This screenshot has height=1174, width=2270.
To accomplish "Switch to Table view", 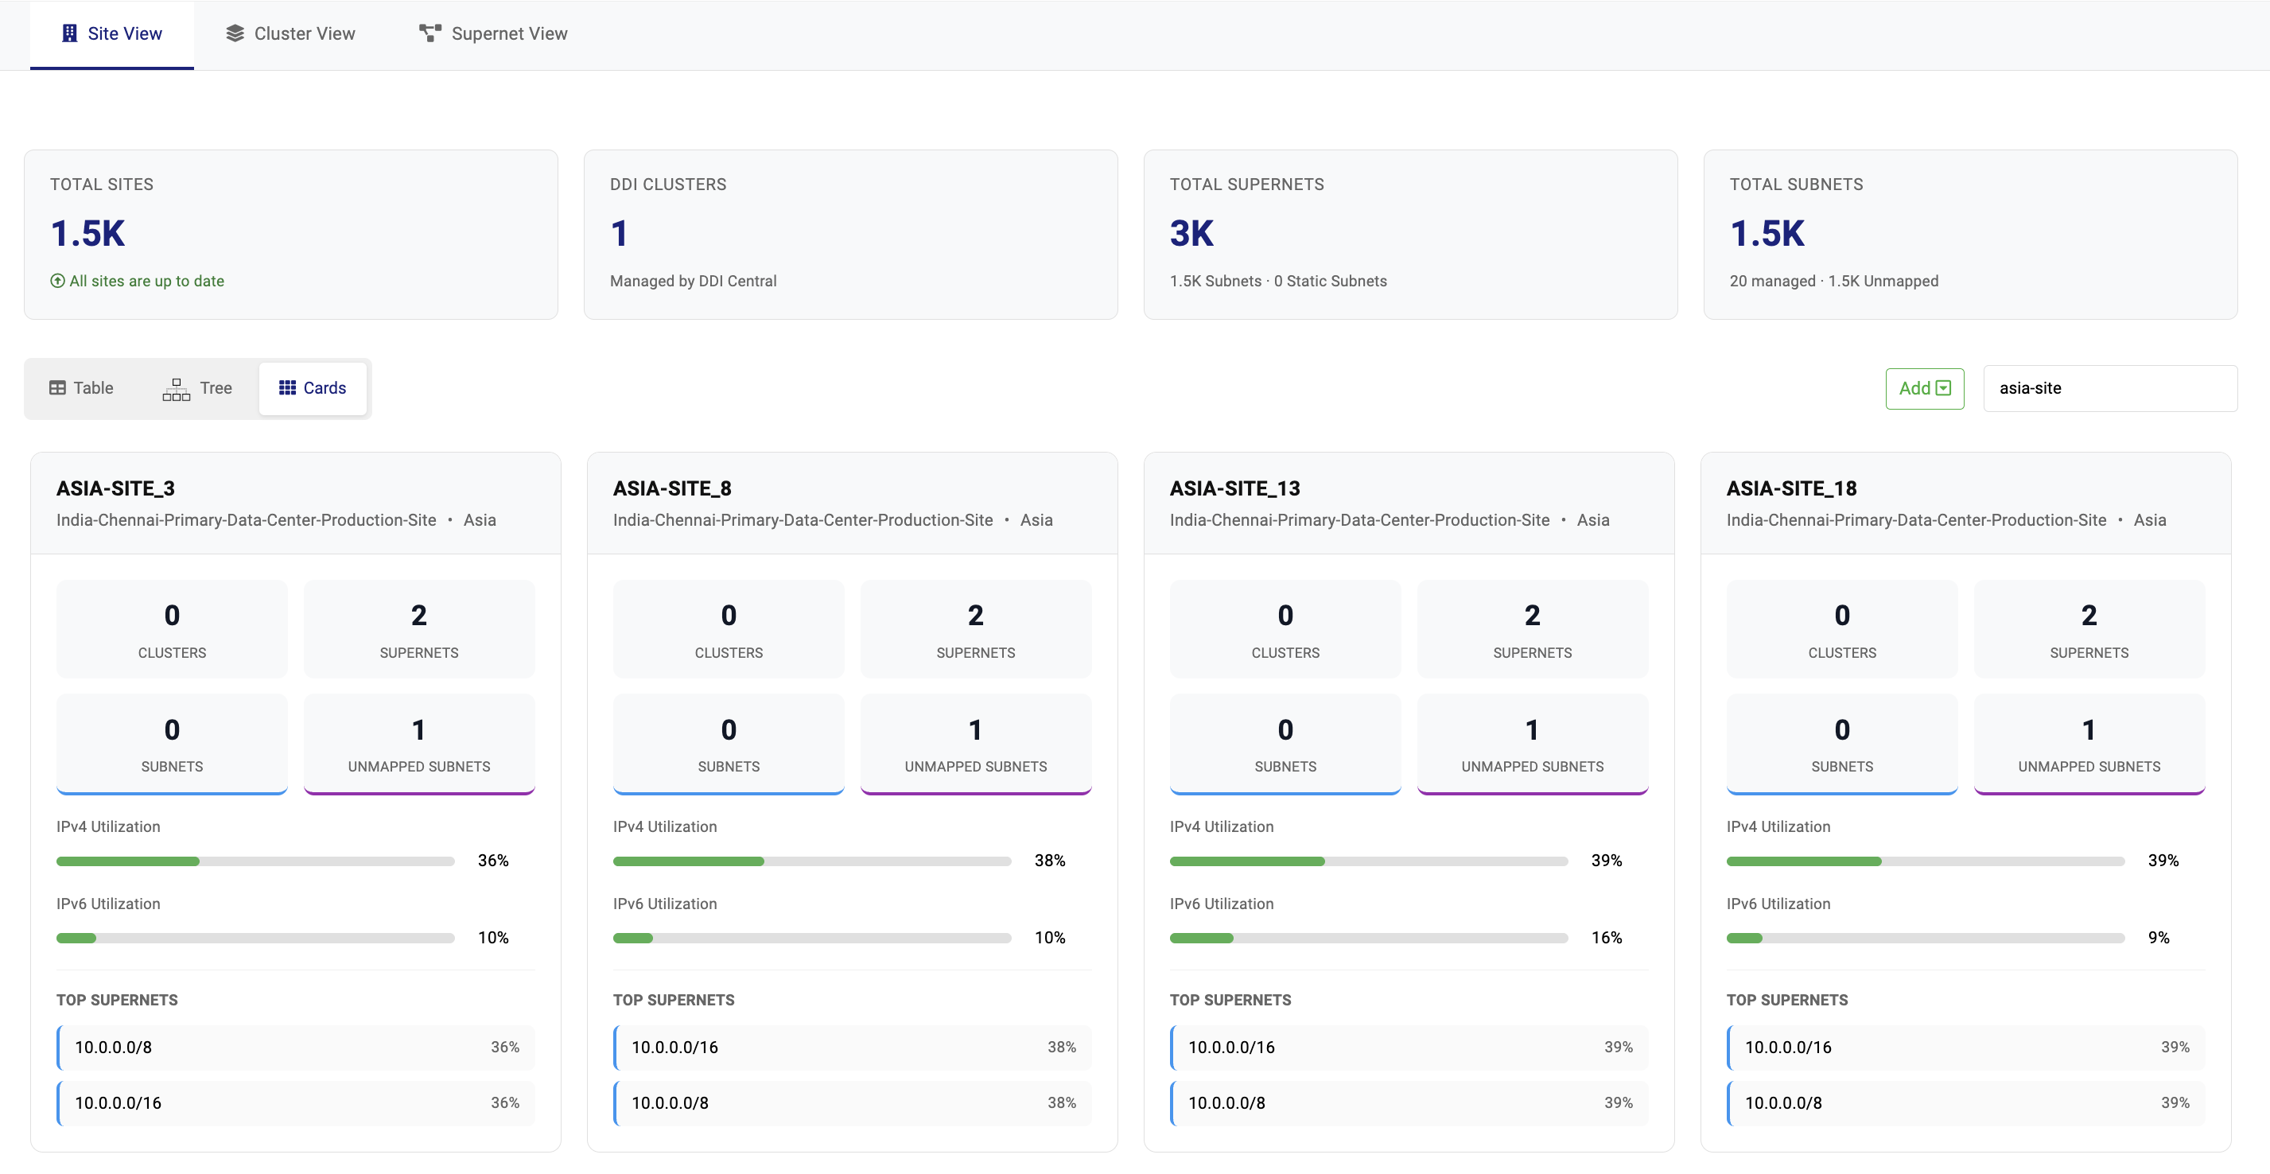I will (x=82, y=388).
